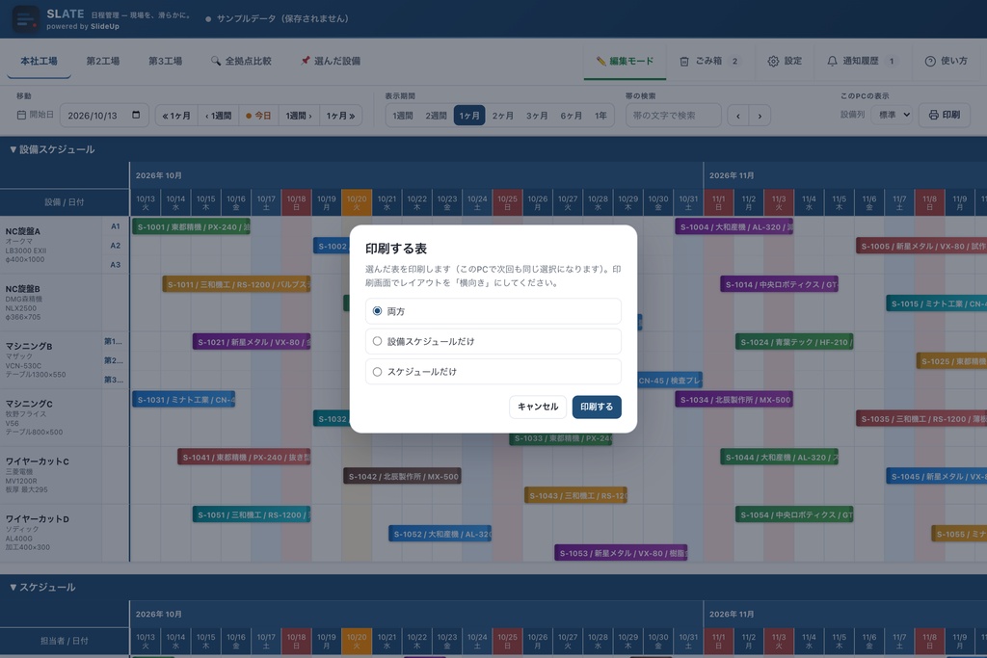The width and height of the screenshot is (987, 658).
Task: Set display period to 1週間
Action: (x=403, y=116)
